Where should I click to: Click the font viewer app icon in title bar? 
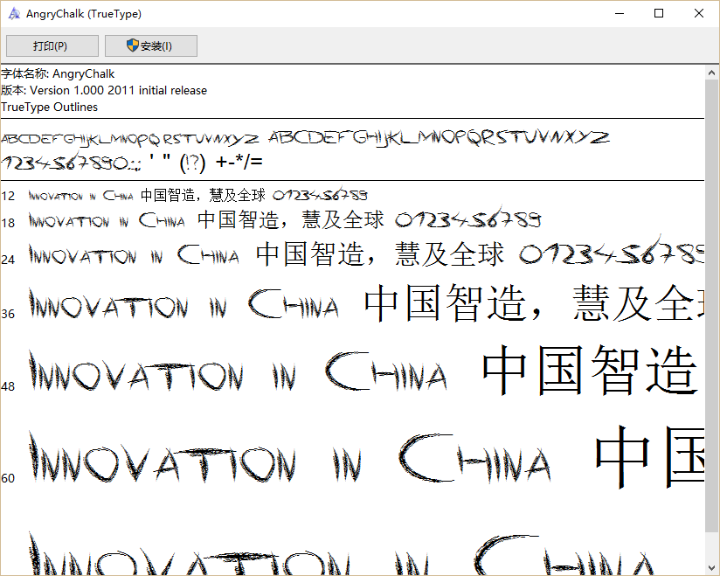(x=14, y=14)
